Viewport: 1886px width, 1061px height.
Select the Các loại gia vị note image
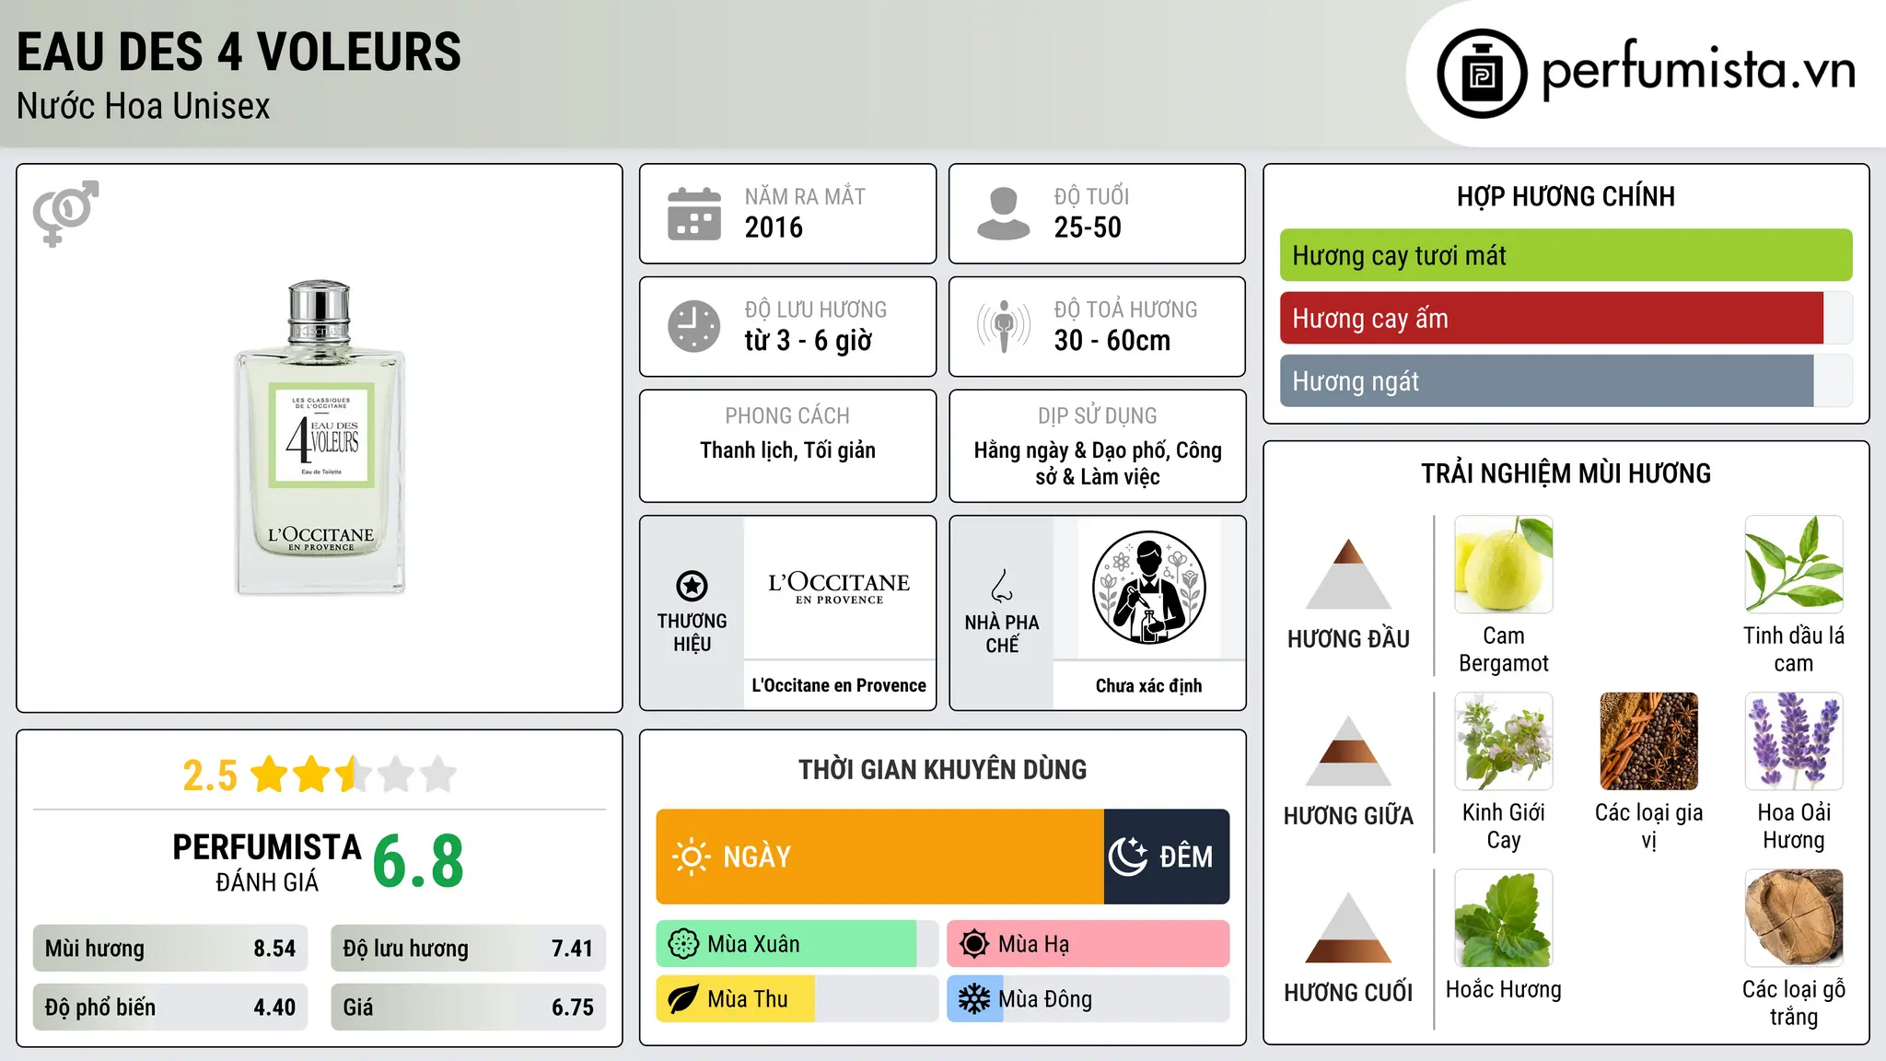(1649, 741)
